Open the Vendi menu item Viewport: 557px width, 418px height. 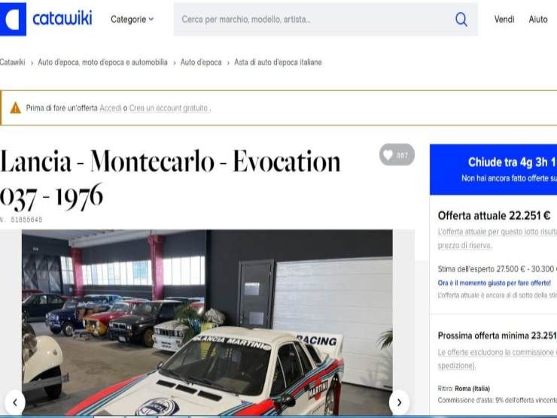(504, 19)
